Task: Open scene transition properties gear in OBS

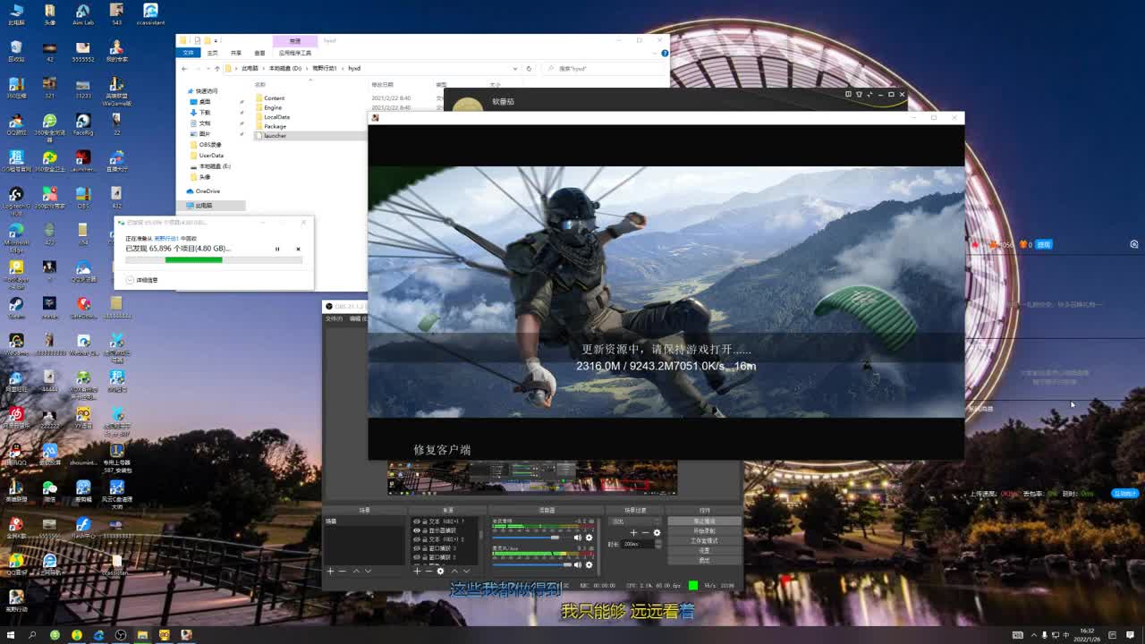Action: click(x=657, y=533)
